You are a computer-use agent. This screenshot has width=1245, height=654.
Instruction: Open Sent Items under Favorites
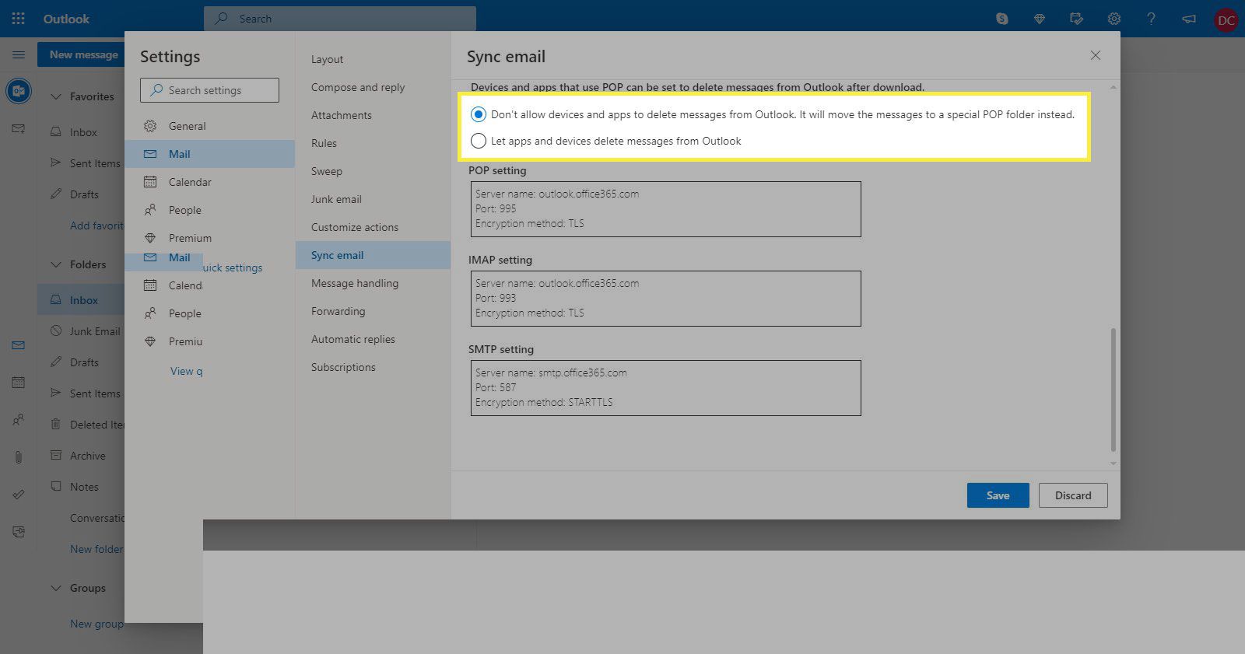[95, 163]
